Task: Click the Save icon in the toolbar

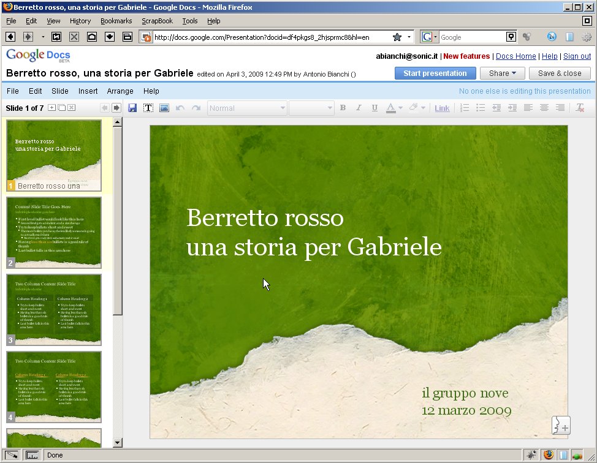Action: [132, 108]
